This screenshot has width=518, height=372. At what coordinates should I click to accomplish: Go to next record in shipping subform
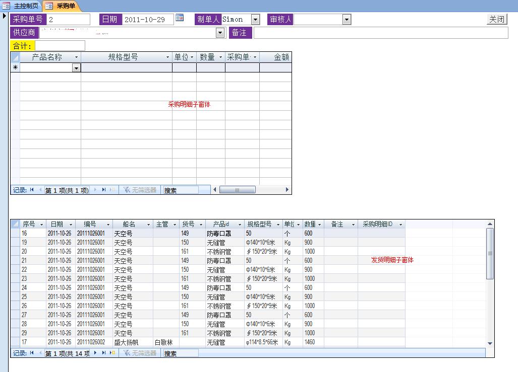click(x=96, y=353)
